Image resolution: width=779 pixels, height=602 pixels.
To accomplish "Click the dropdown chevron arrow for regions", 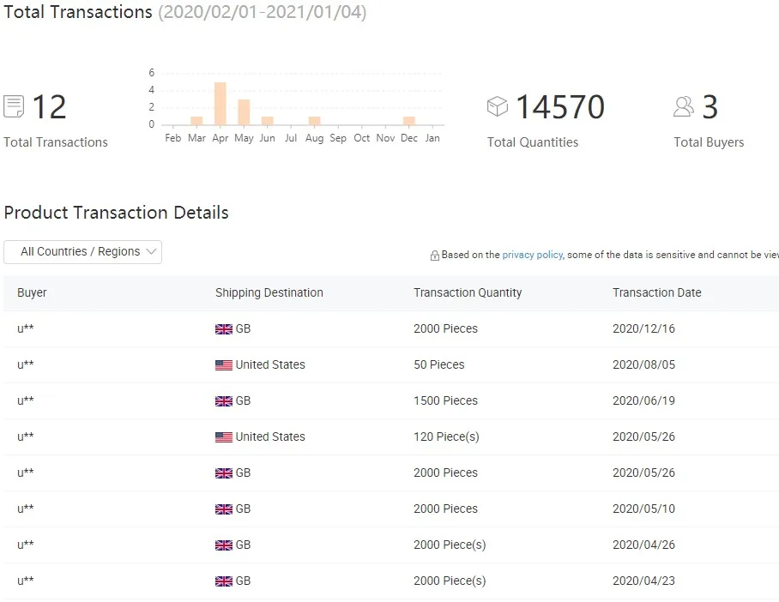I will tap(151, 251).
